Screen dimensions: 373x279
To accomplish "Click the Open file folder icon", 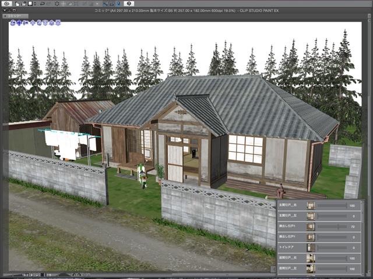I will tap(23, 4).
